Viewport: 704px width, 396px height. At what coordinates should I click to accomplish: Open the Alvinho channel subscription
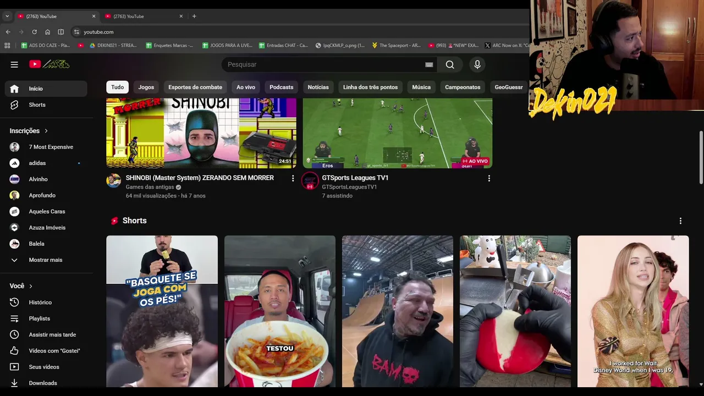(46, 179)
